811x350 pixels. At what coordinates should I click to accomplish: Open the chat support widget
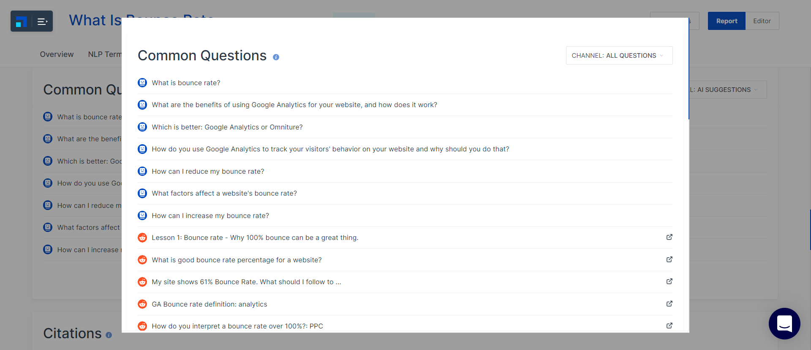(784, 323)
